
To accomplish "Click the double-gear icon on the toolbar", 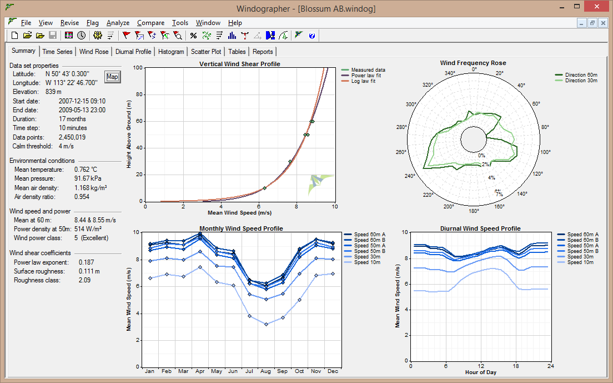I will pos(97,35).
